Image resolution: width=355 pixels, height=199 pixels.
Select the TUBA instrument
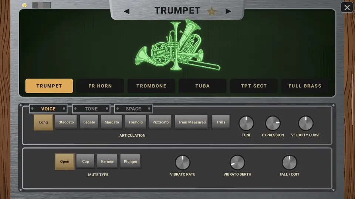[x=202, y=86]
